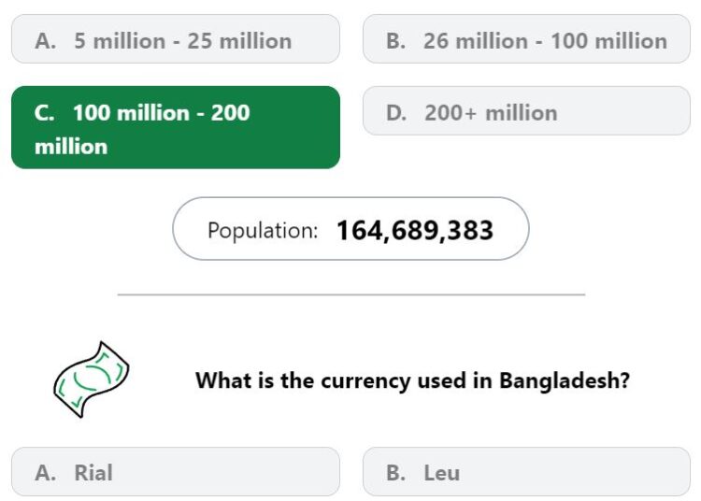Image resolution: width=701 pixels, height=501 pixels.
Task: Click the letter 'B.' beside 26 million
Action: 396,41
